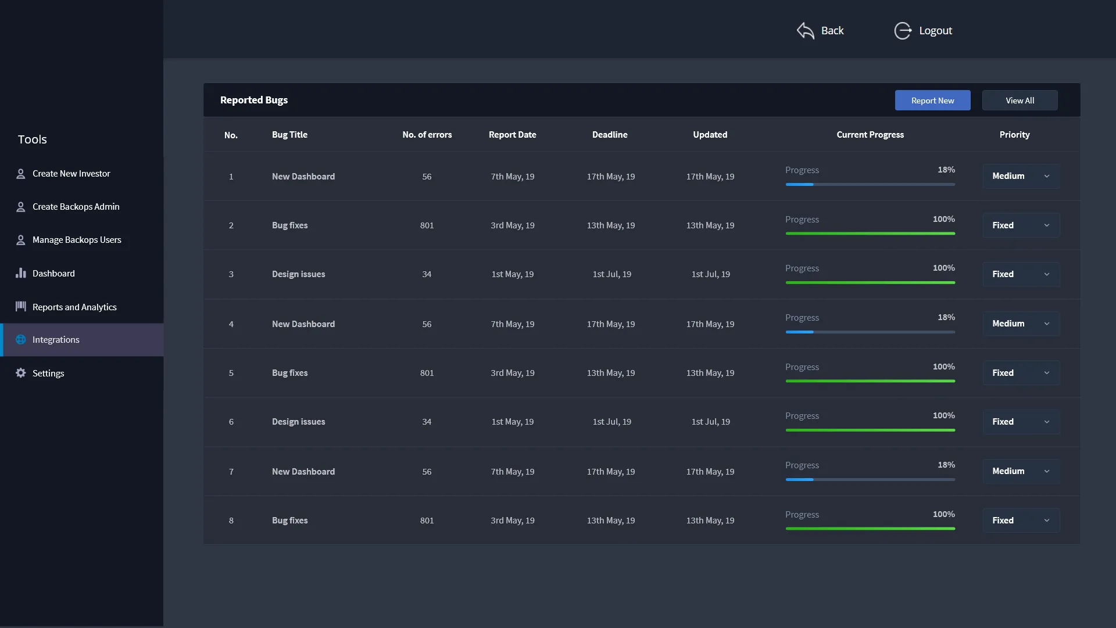Viewport: 1116px width, 628px height.
Task: Click the Back arrow icon
Action: [805, 31]
